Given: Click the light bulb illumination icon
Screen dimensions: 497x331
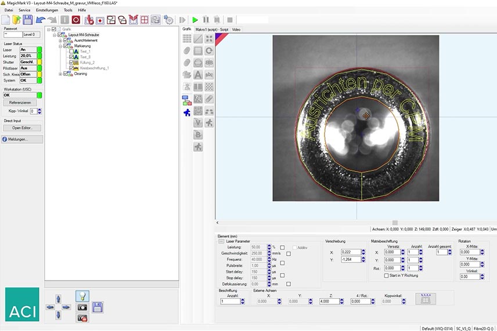Looking at the screenshot, I should [x=82, y=296].
